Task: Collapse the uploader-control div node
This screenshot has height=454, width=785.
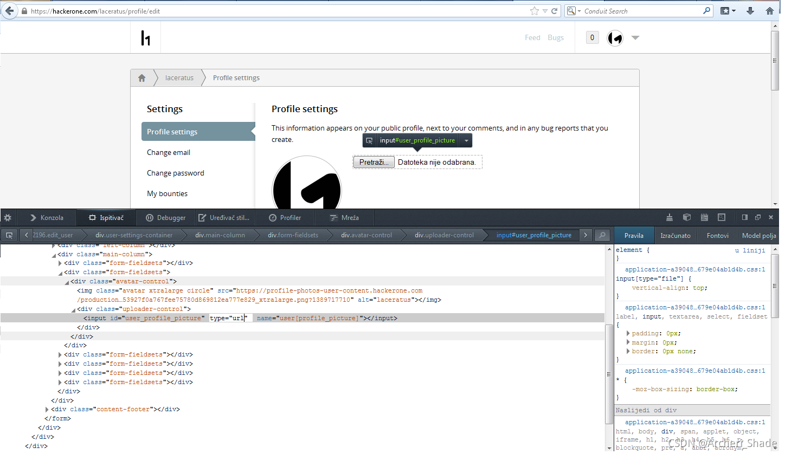Action: point(74,309)
